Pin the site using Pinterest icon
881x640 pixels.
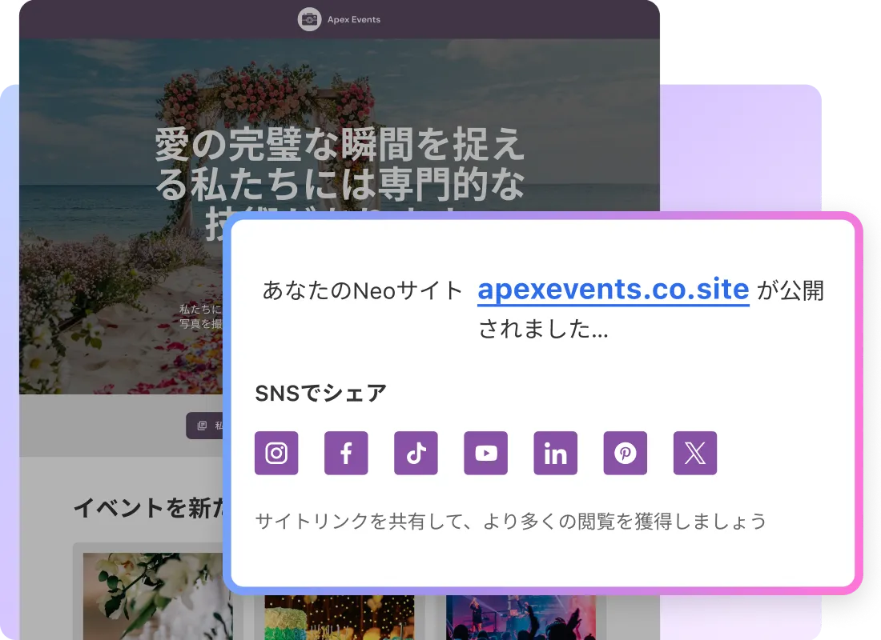coord(626,453)
